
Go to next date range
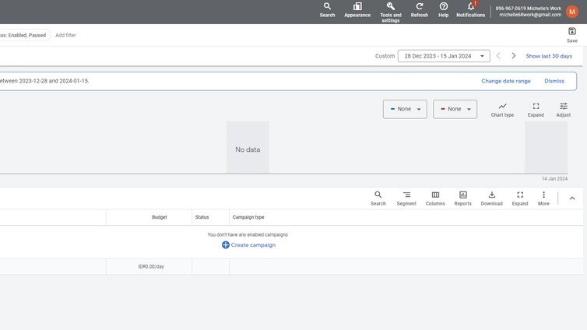(513, 56)
